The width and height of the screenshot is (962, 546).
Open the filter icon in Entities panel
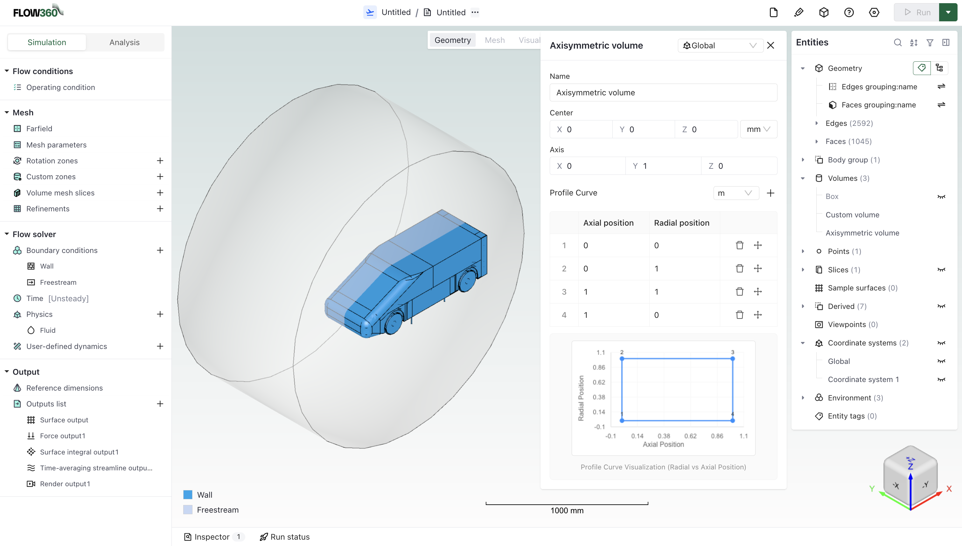coord(930,42)
